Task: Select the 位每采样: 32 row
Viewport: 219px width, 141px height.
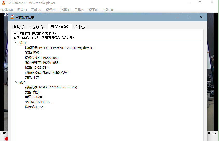Action: click(34, 107)
